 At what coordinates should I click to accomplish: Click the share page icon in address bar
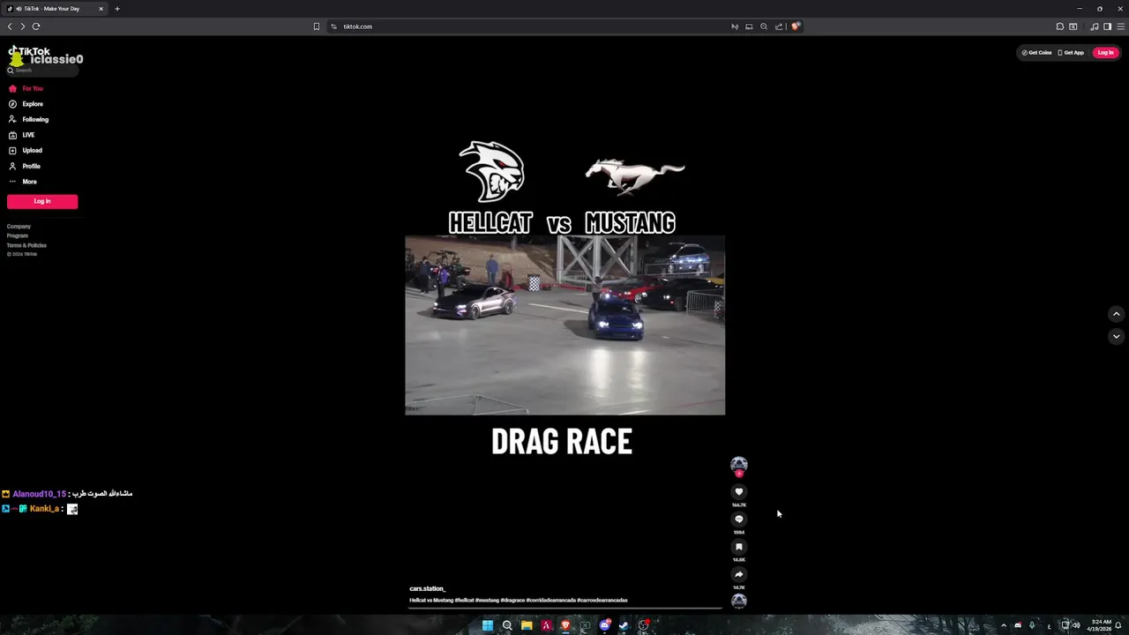coord(779,26)
